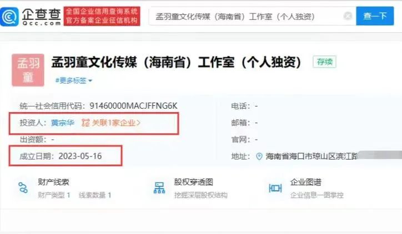Open the 财产线索 entry
The image size is (402, 234).
pyautogui.click(x=54, y=182)
